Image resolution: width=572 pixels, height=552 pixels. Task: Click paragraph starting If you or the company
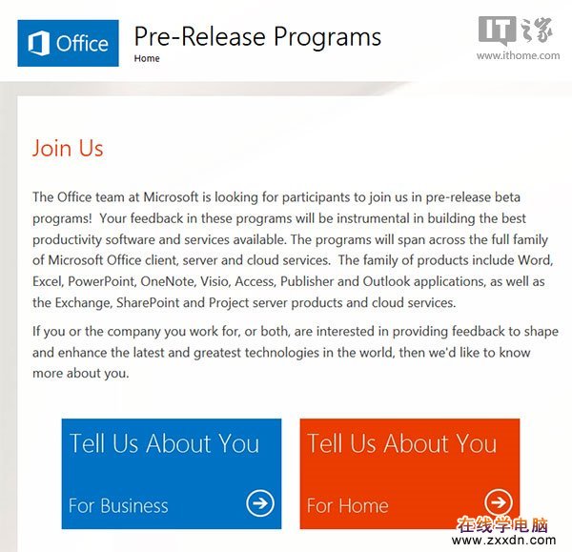(x=296, y=352)
